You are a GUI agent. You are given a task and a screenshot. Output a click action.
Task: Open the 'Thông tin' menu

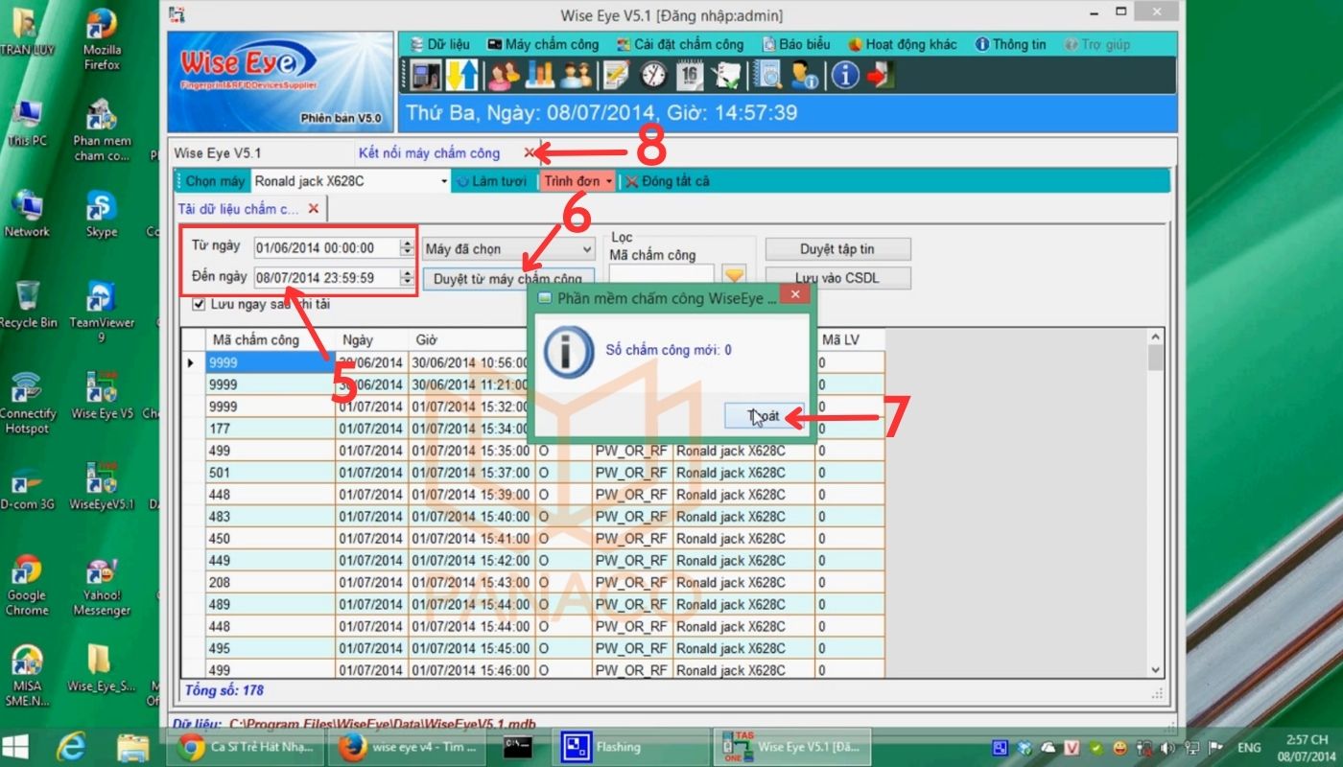tap(1011, 44)
